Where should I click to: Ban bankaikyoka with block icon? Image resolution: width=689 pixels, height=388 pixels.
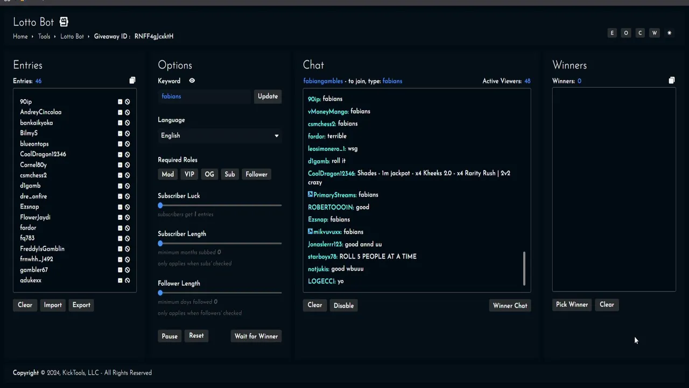click(x=128, y=123)
